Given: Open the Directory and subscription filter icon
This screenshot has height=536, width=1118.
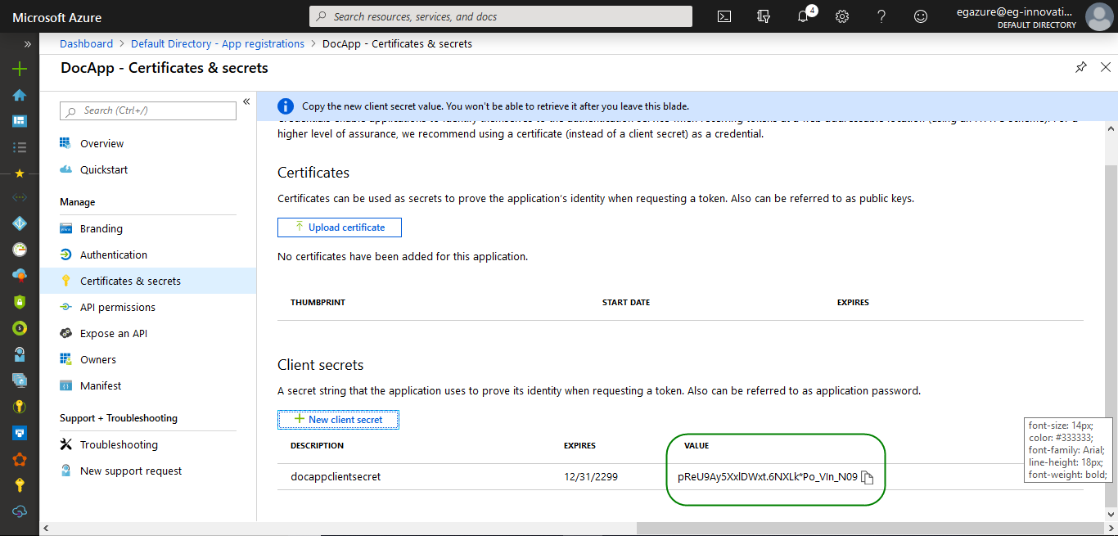Looking at the screenshot, I should coord(764,16).
